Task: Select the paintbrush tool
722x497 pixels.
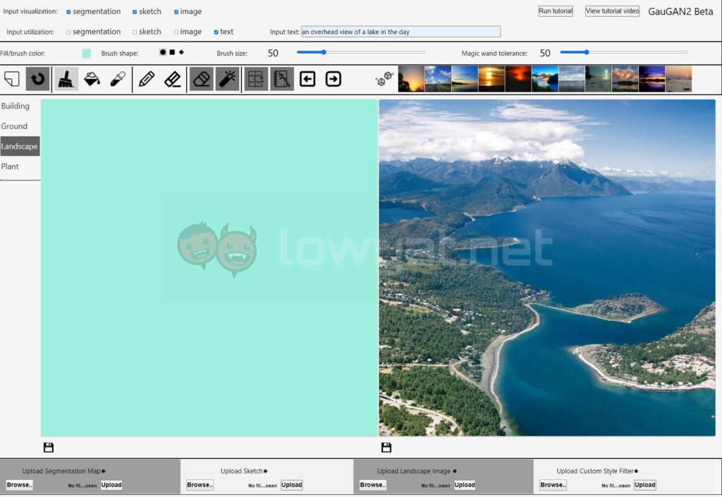Action: [x=66, y=79]
